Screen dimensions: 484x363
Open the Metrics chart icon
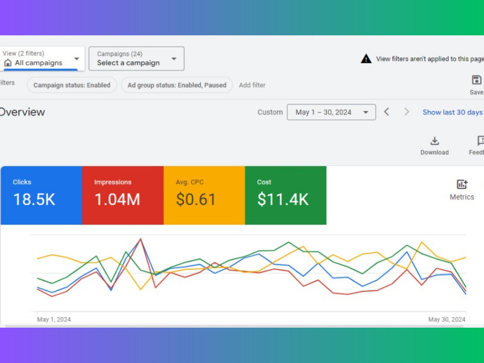click(x=462, y=184)
